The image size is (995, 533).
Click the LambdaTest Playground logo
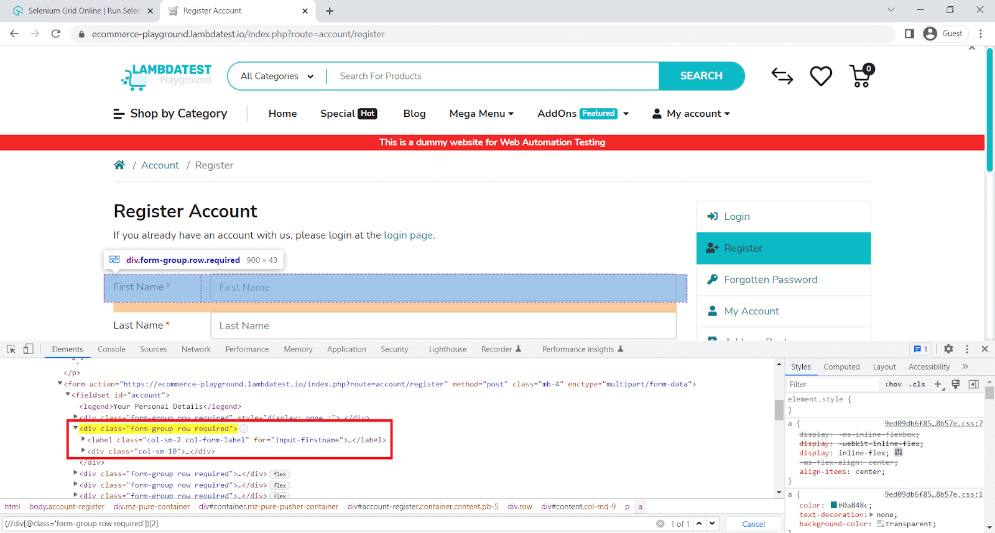point(167,76)
